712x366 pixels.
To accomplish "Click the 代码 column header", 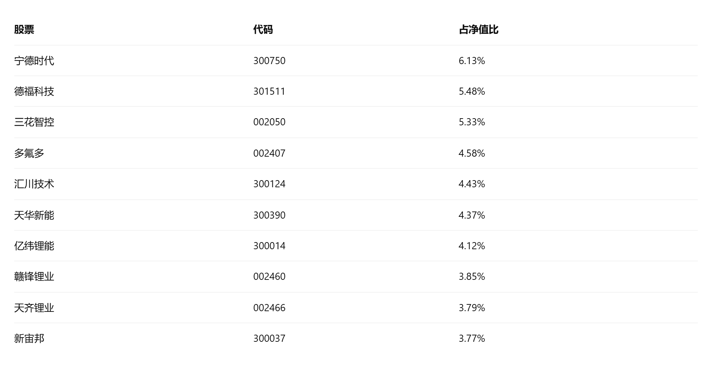I will click(263, 30).
